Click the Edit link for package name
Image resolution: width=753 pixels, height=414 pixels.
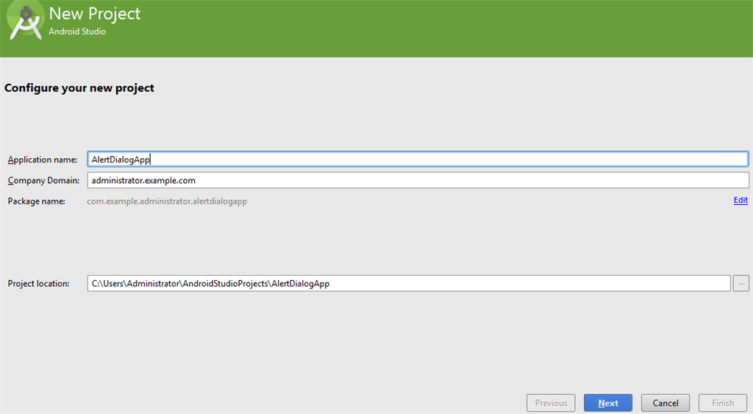[740, 200]
